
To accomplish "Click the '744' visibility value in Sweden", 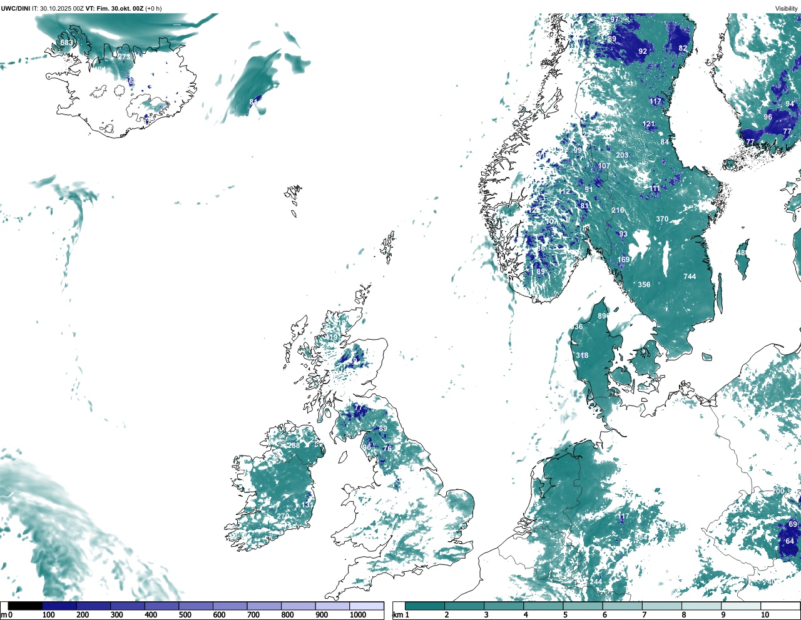I will tap(690, 277).
